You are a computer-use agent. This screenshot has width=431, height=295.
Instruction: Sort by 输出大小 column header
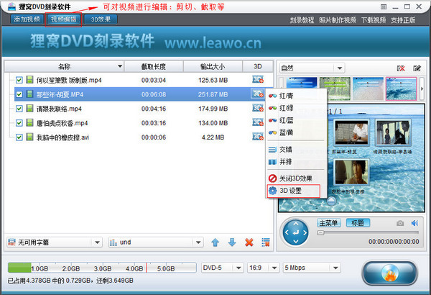coord(213,66)
